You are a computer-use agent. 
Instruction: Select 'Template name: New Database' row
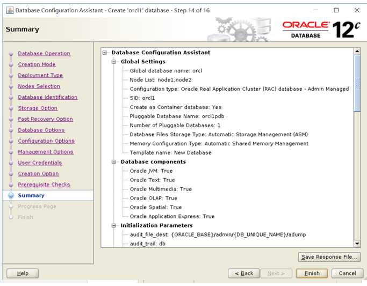pyautogui.click(x=171, y=153)
